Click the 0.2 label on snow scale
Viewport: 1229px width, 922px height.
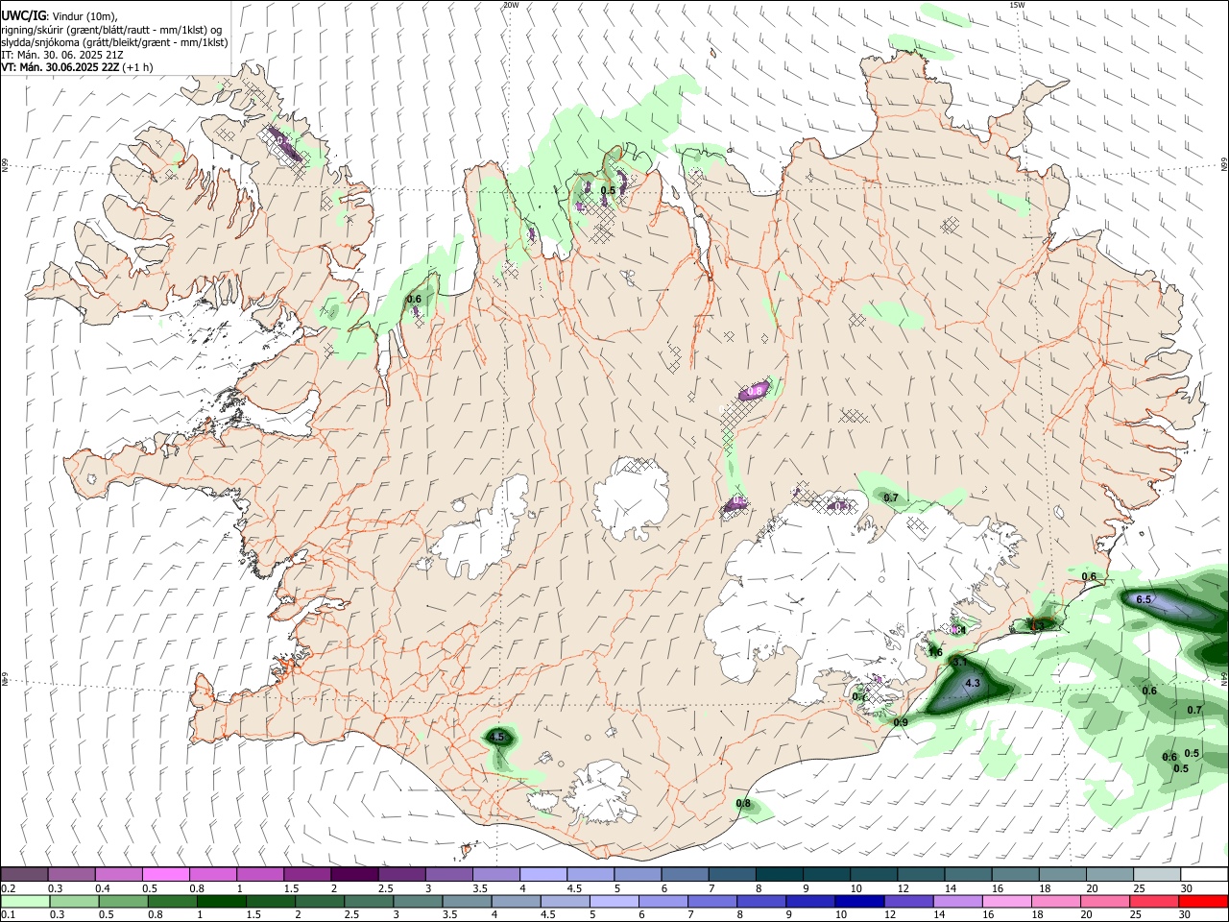click(x=9, y=888)
